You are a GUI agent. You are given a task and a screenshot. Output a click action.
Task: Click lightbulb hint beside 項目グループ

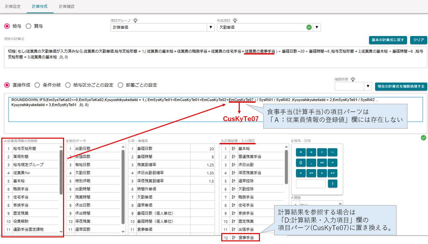click(x=135, y=20)
